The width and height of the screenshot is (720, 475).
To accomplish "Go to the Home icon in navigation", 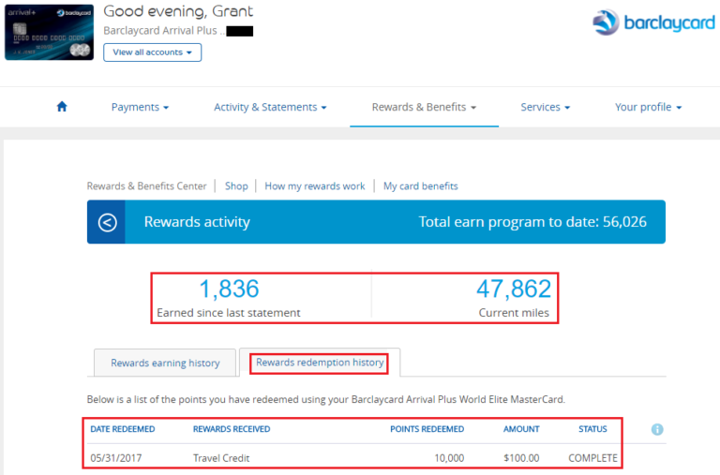I will 62,107.
